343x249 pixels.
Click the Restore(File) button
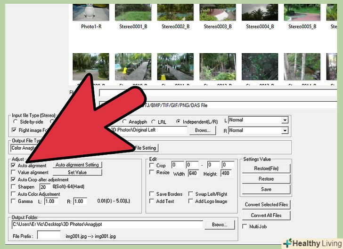point(266,169)
